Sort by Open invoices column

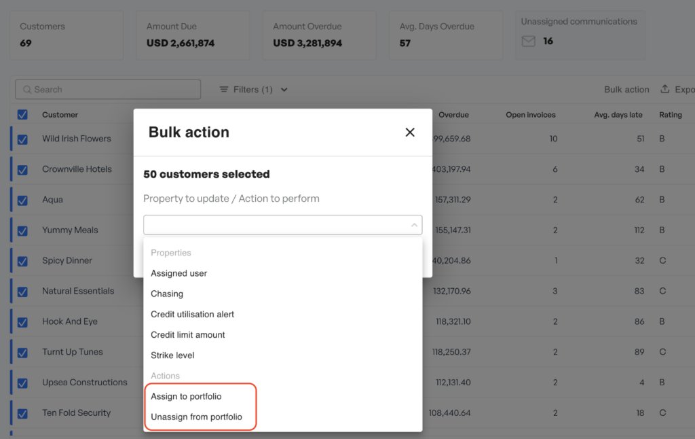point(531,115)
